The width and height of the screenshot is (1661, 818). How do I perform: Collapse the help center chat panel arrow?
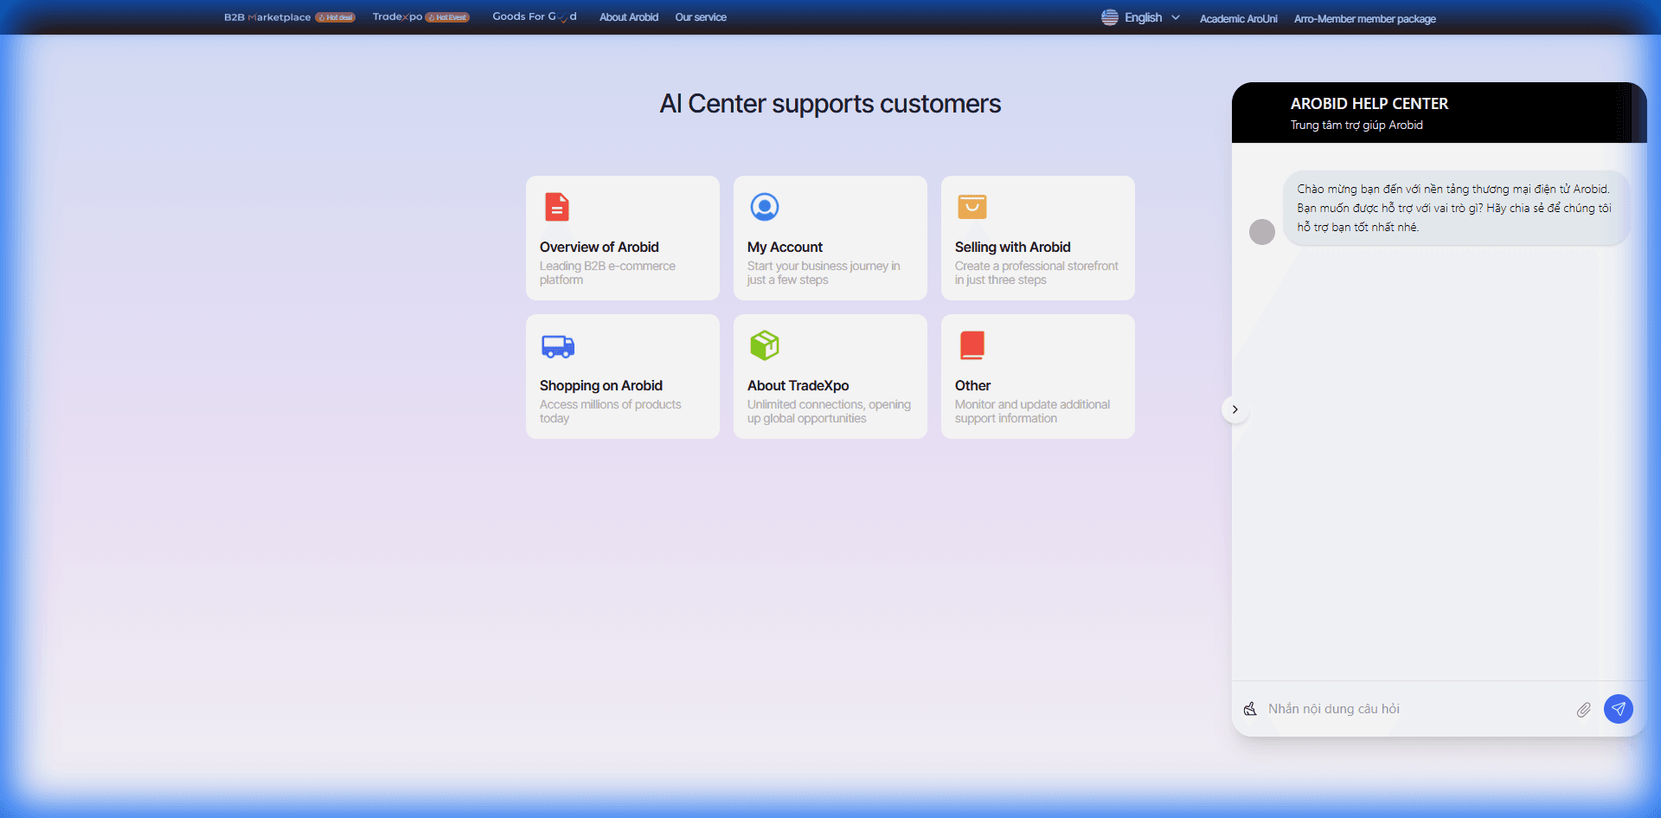[1235, 409]
